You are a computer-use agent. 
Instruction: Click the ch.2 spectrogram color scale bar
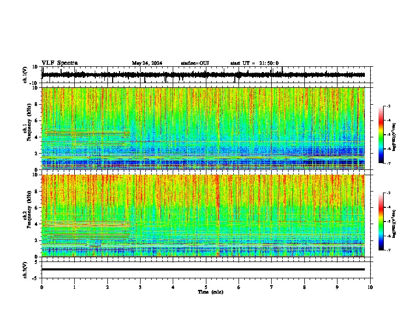[381, 222]
